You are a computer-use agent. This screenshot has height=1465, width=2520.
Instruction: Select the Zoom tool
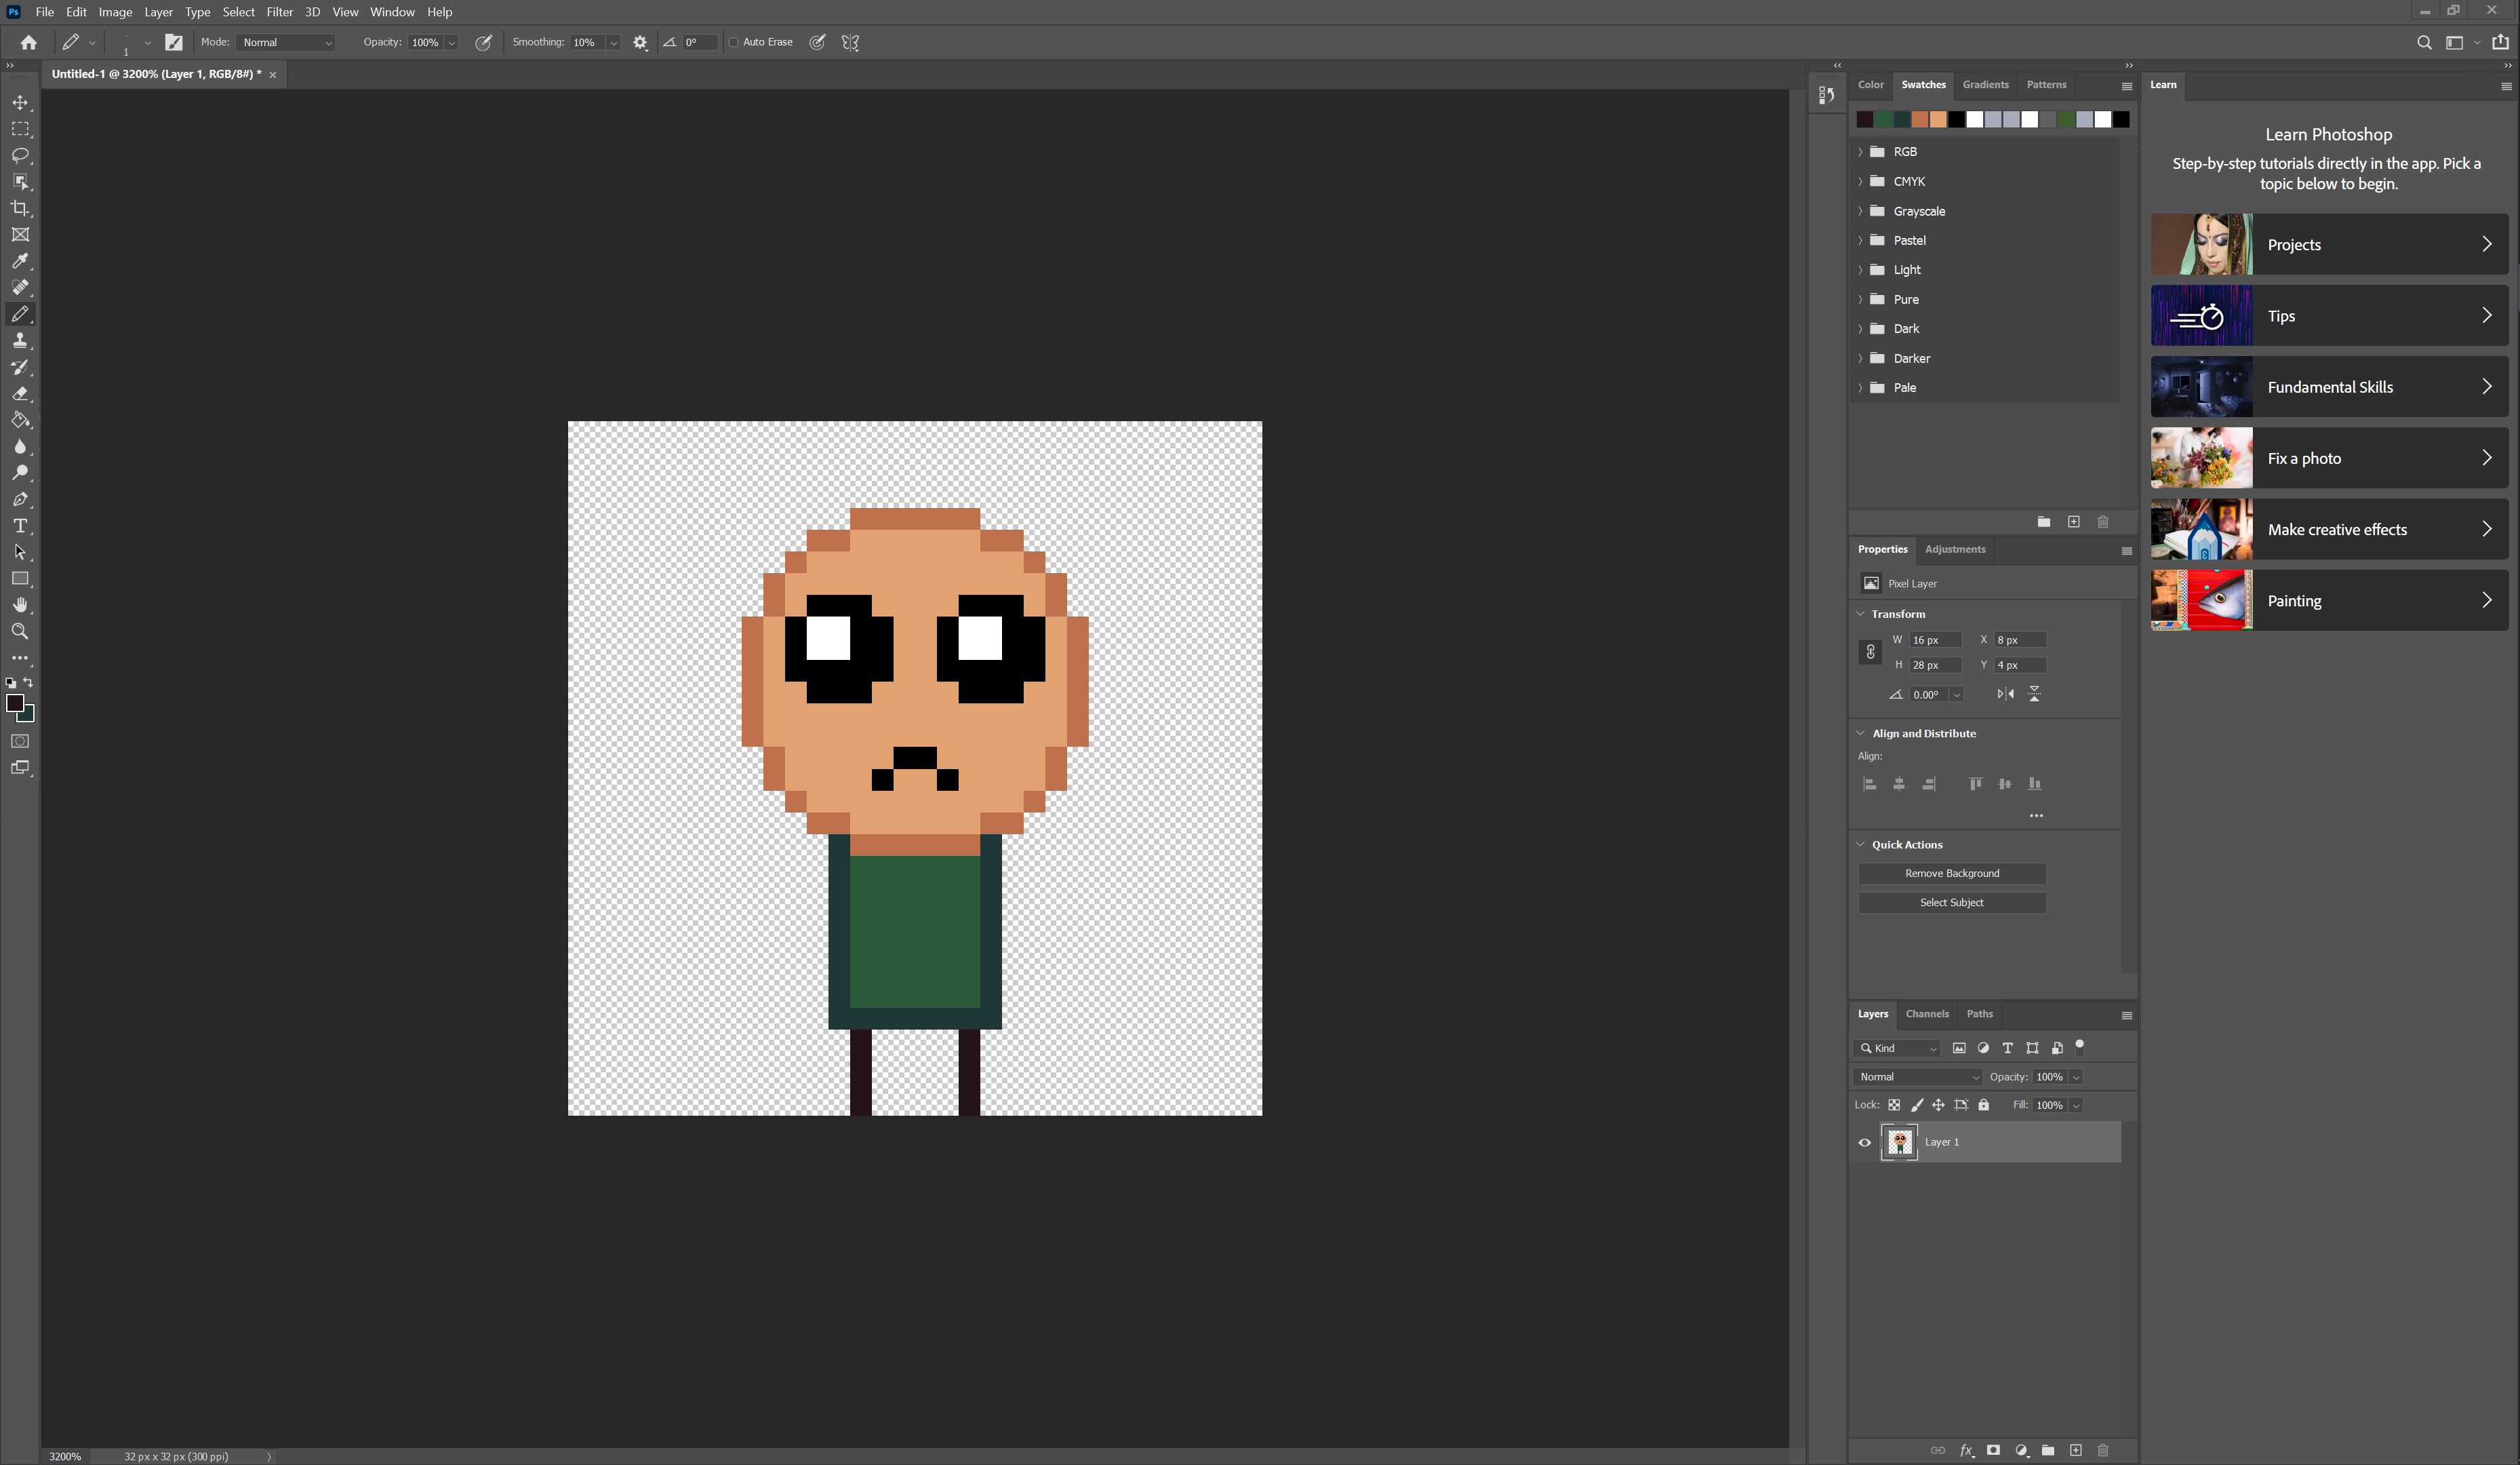pos(20,631)
